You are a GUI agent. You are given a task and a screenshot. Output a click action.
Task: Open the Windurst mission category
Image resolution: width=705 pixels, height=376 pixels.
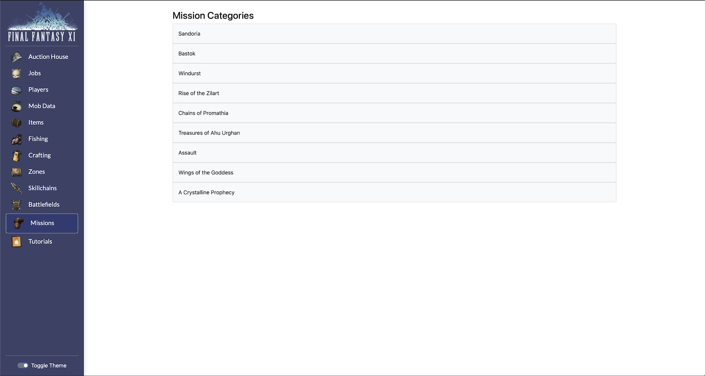point(394,73)
